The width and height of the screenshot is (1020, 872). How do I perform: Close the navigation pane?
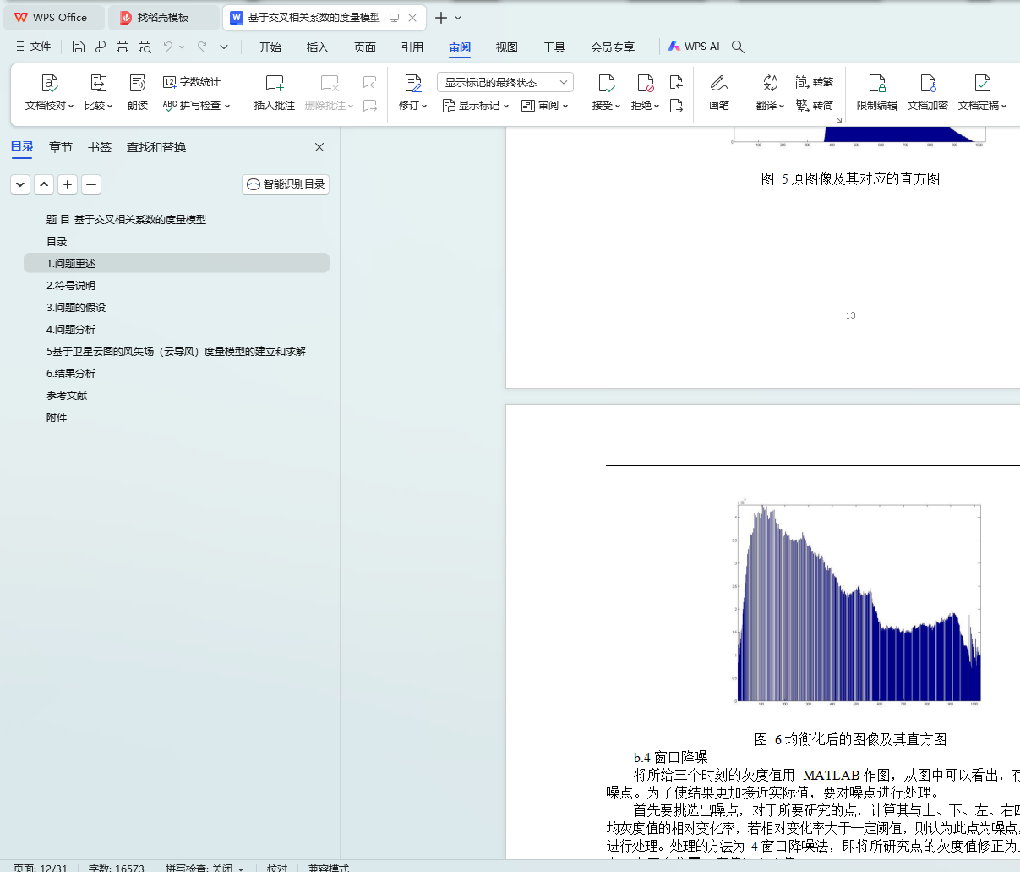click(319, 147)
